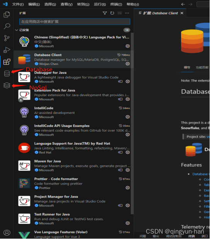The image size is (210, 239).
Task: Open manage gear for Prettier
Action: pos(127,188)
